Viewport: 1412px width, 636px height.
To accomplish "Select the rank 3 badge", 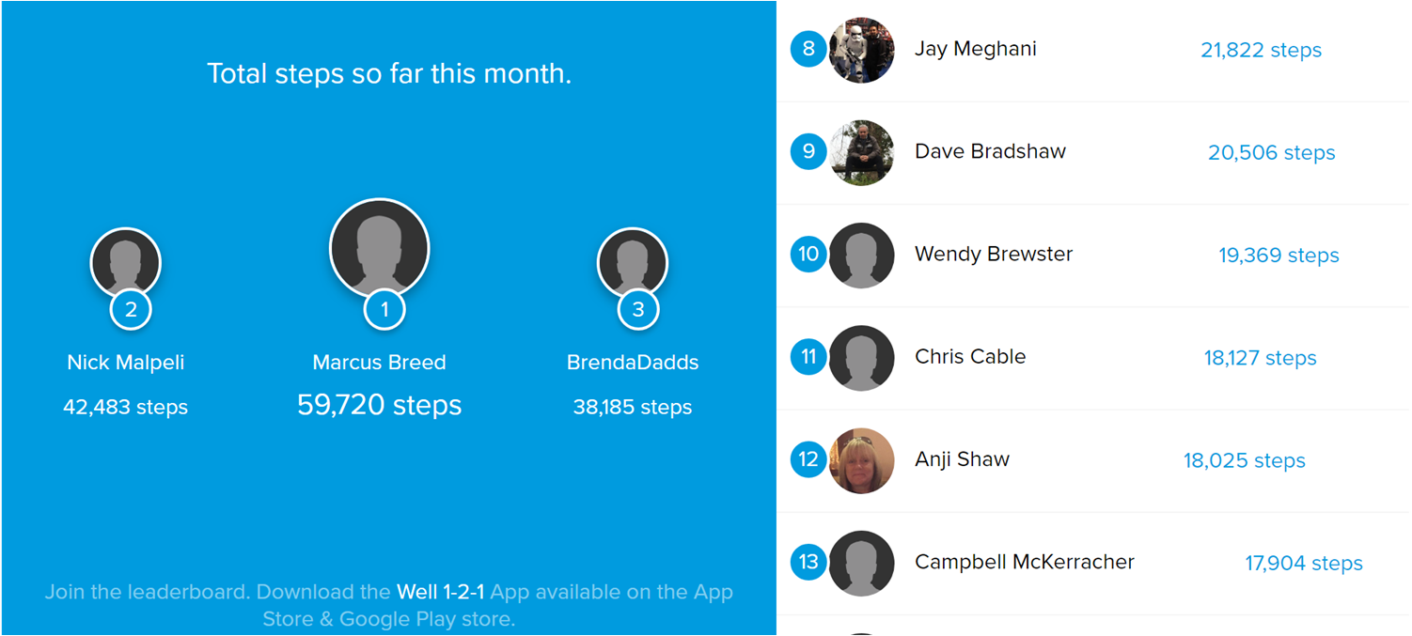I will coord(638,309).
